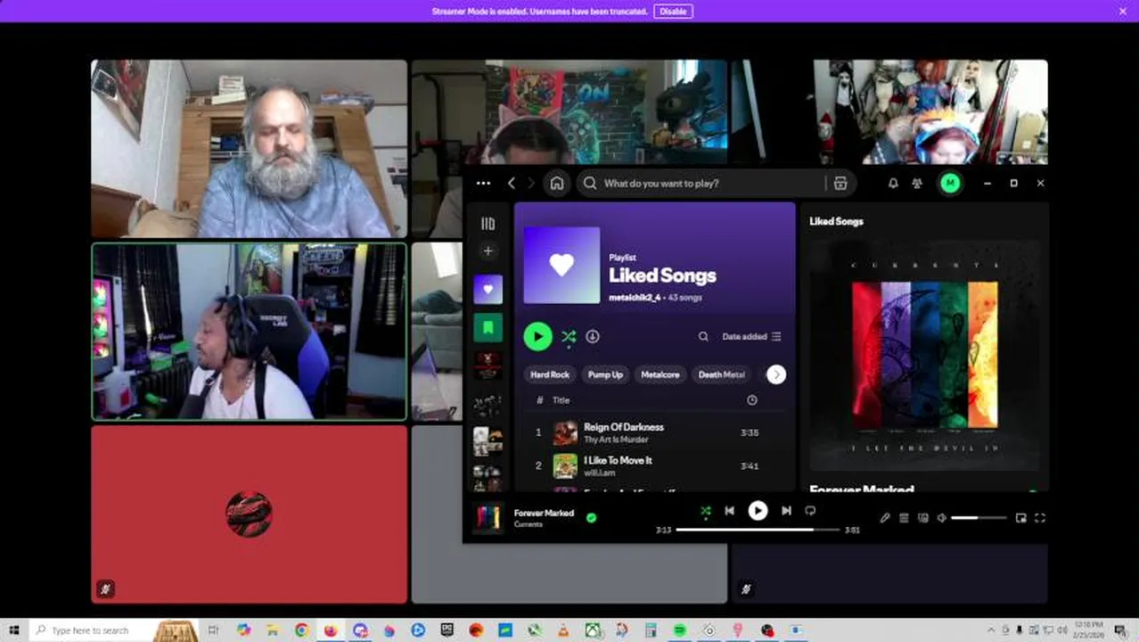Select the red avatar participant tile
Screen dimensions: 1139x642
point(249,514)
